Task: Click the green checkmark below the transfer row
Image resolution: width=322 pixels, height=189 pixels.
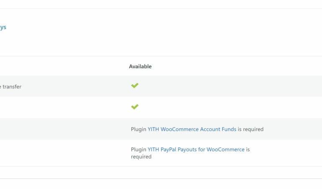Action: click(x=135, y=107)
